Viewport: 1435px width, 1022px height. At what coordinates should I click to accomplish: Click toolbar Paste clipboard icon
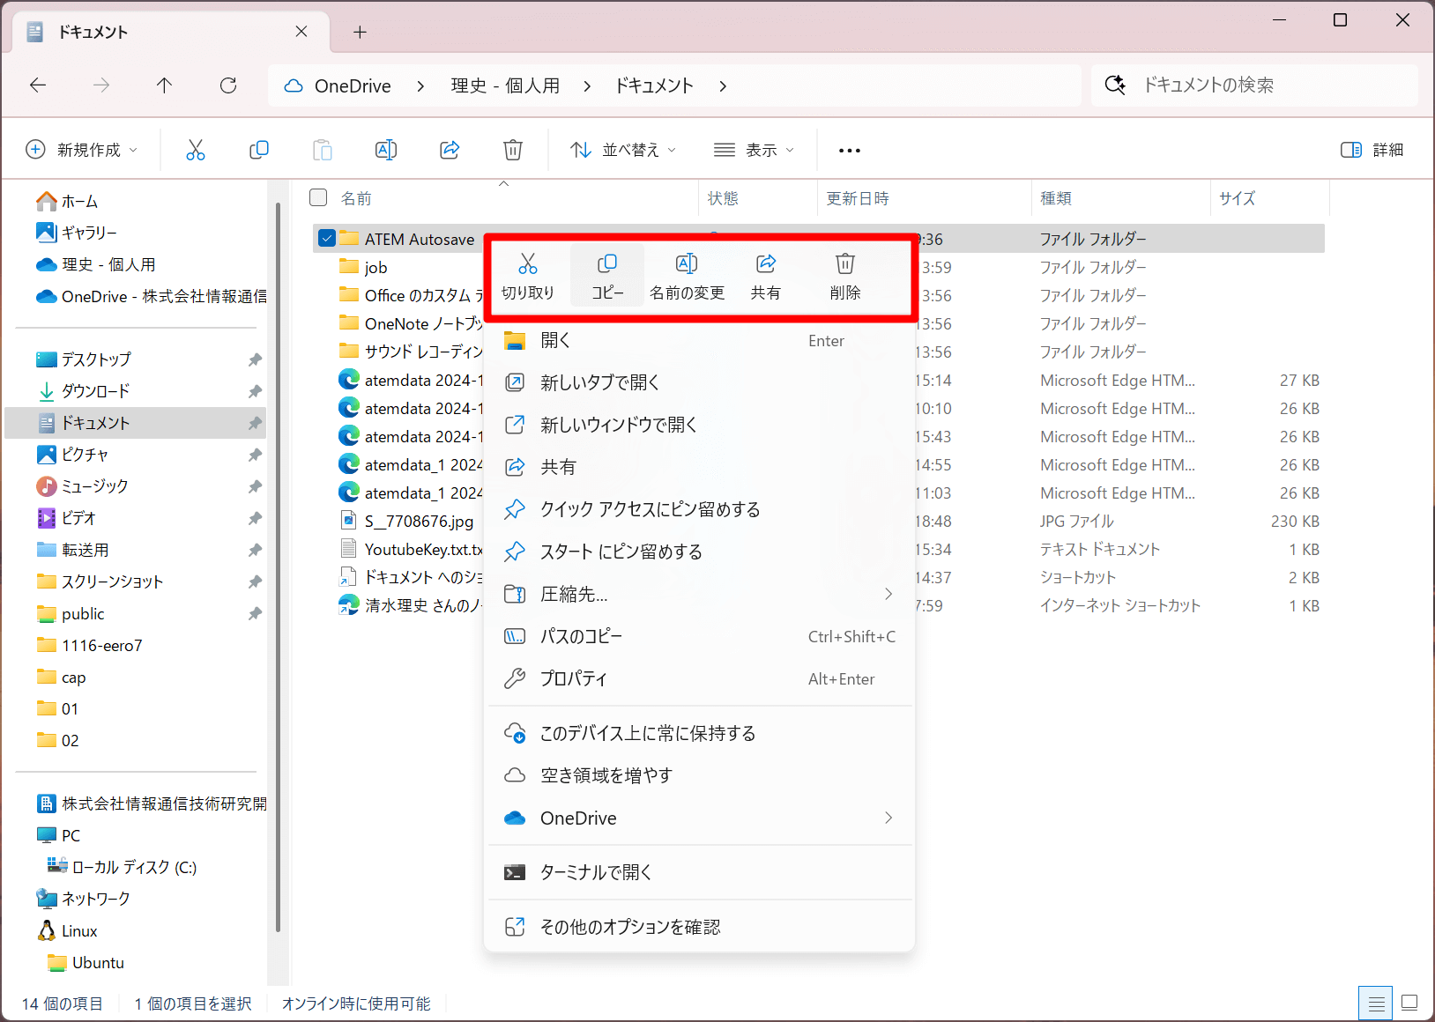323,150
